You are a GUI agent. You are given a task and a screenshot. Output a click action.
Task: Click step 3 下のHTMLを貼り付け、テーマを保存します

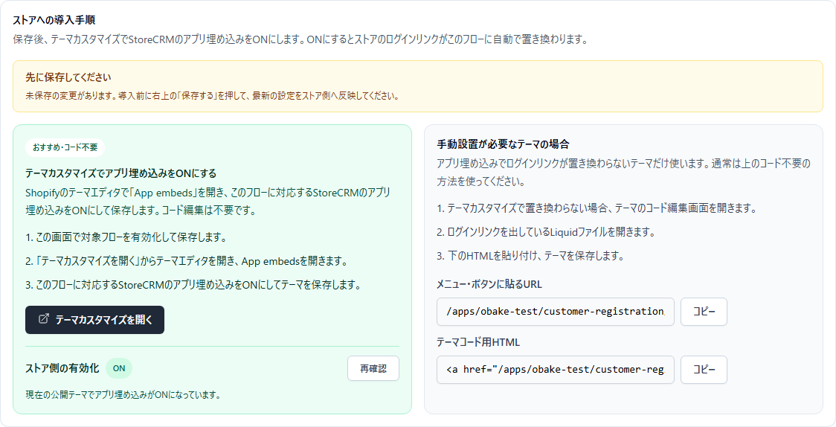[x=530, y=256]
